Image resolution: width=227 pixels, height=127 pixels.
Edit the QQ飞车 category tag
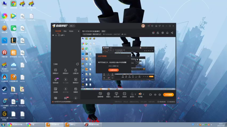coord(92,34)
